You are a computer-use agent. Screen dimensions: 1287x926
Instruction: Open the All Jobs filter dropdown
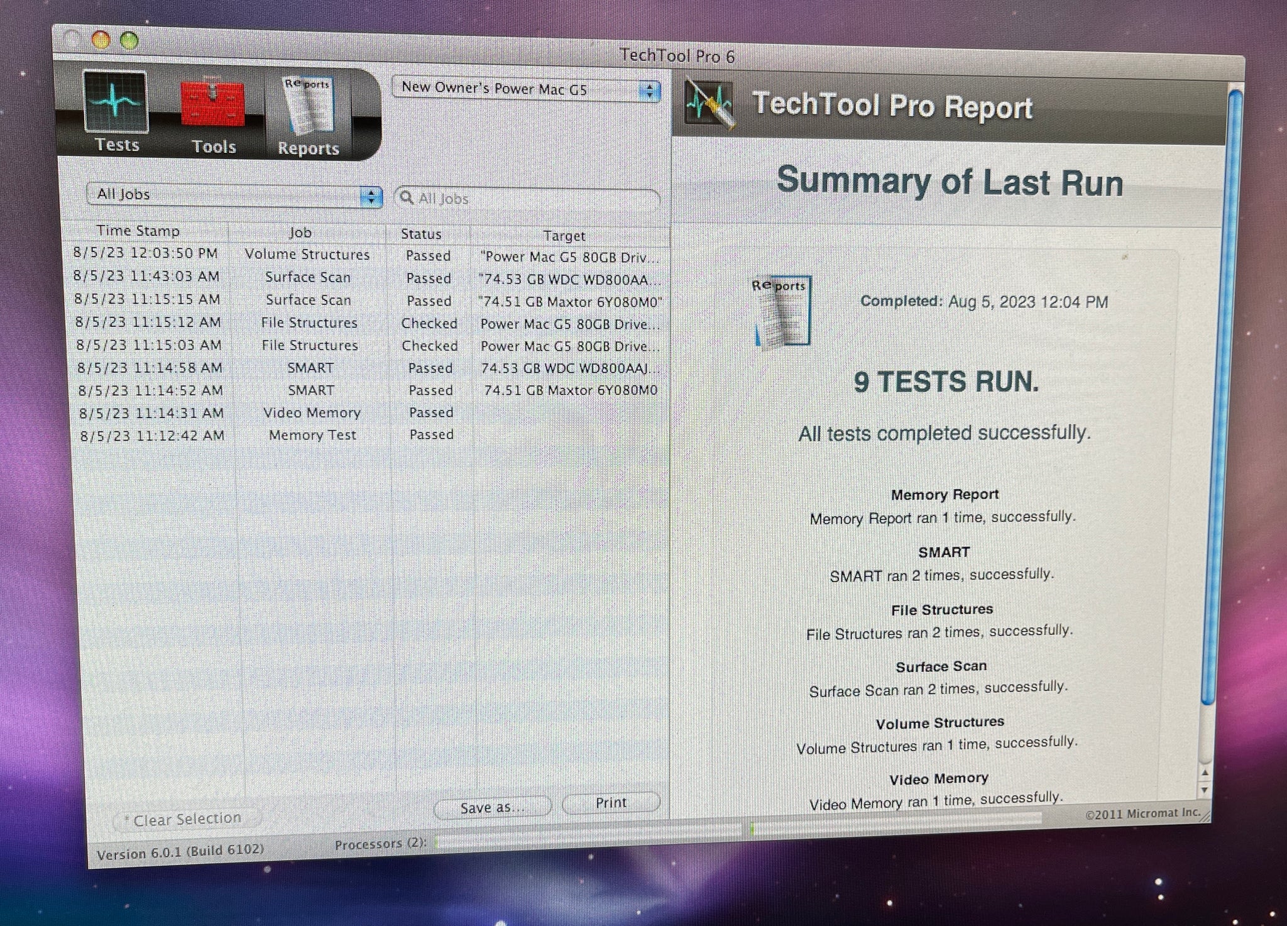coord(234,195)
